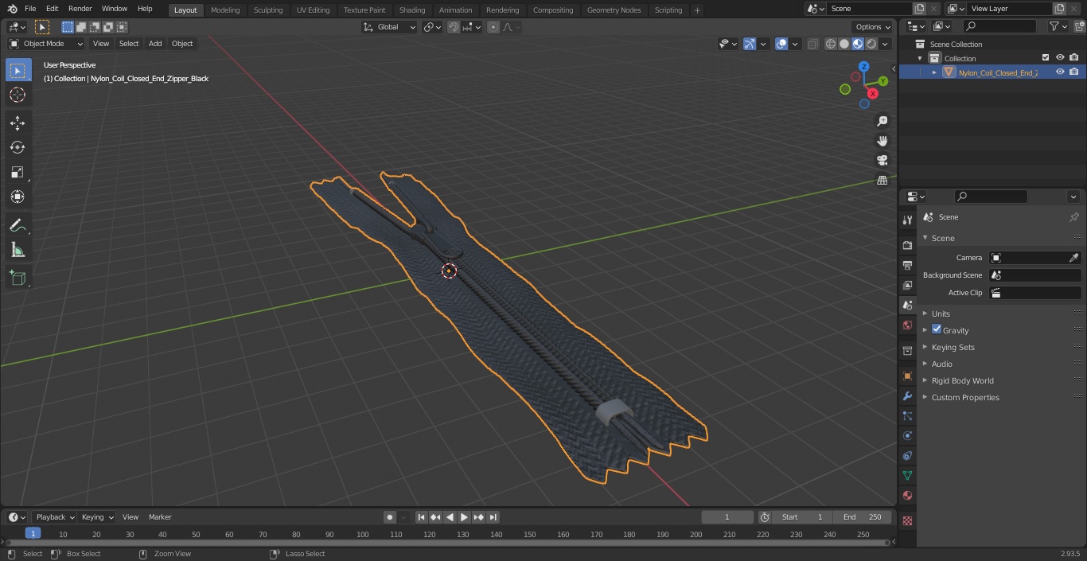Switch to the Sculpting workspace tab
Image resolution: width=1087 pixels, height=561 pixels.
[268, 10]
